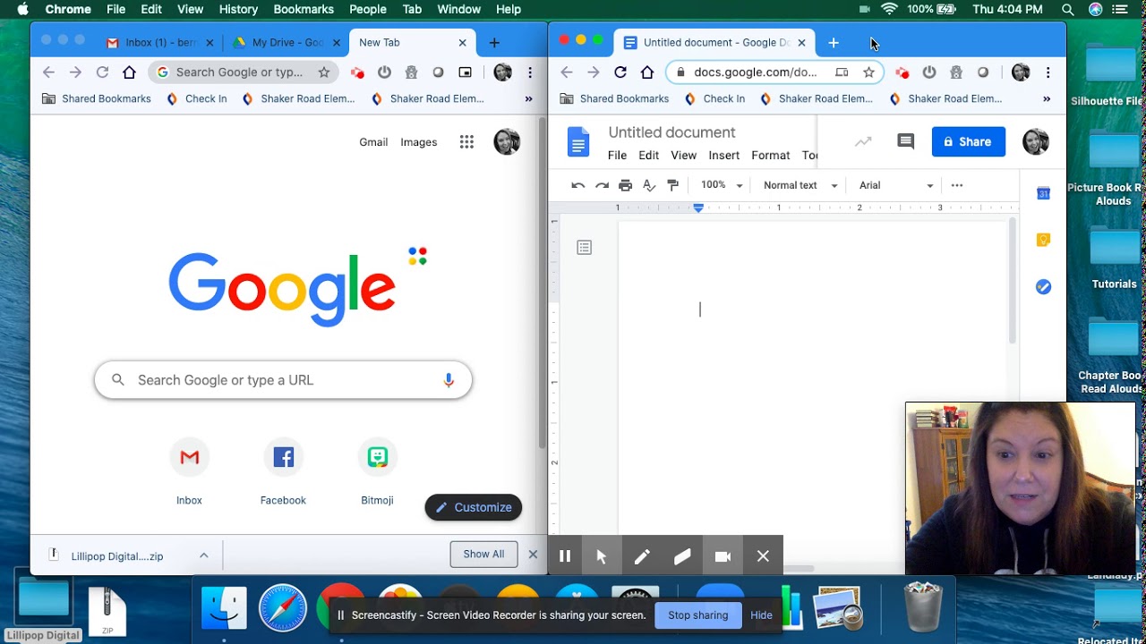The image size is (1146, 644).
Task: Click the Untitled document title field
Action: (671, 132)
